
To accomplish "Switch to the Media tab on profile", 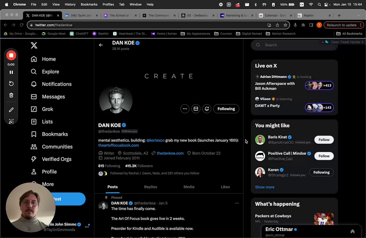I will point(189,187).
